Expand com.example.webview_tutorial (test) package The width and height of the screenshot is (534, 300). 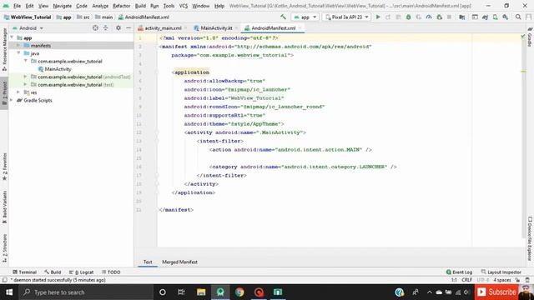(x=25, y=85)
